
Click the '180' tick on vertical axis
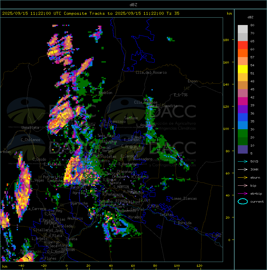[x=226, y=40]
